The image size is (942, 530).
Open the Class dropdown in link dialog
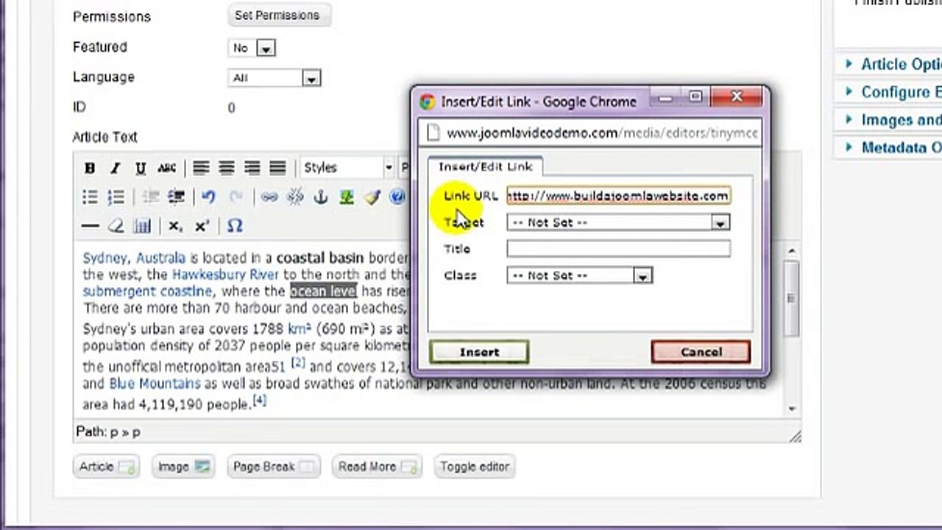[580, 275]
